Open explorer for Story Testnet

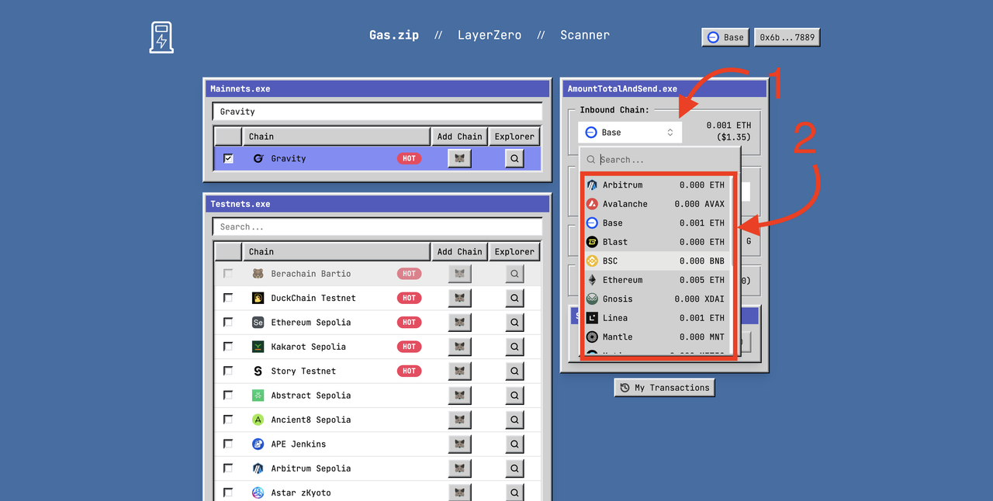(x=514, y=371)
